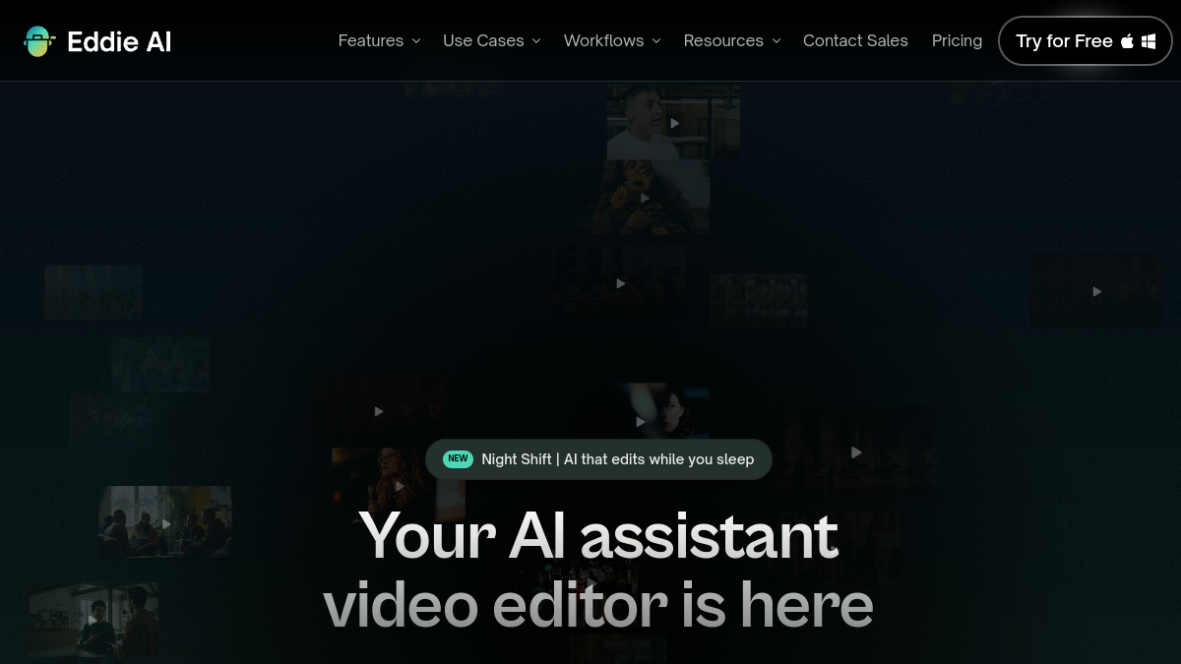This screenshot has height=664, width=1181.
Task: Expand the Features dropdown chevron
Action: pos(416,41)
